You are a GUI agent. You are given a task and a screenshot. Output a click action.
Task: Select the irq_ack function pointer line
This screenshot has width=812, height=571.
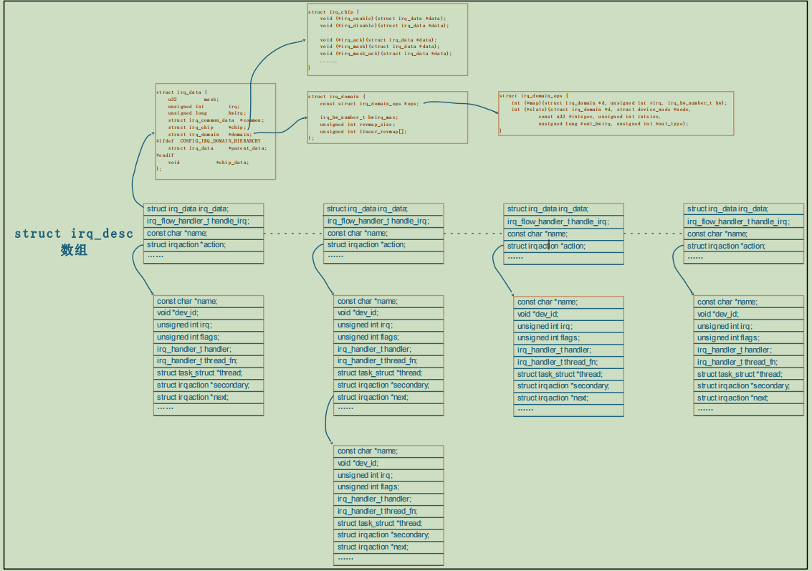[x=378, y=40]
